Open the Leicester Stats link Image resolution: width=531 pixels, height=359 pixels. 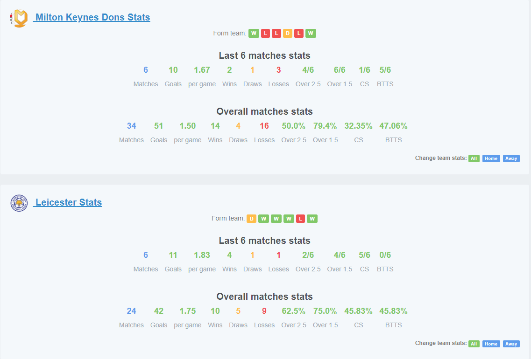point(68,202)
